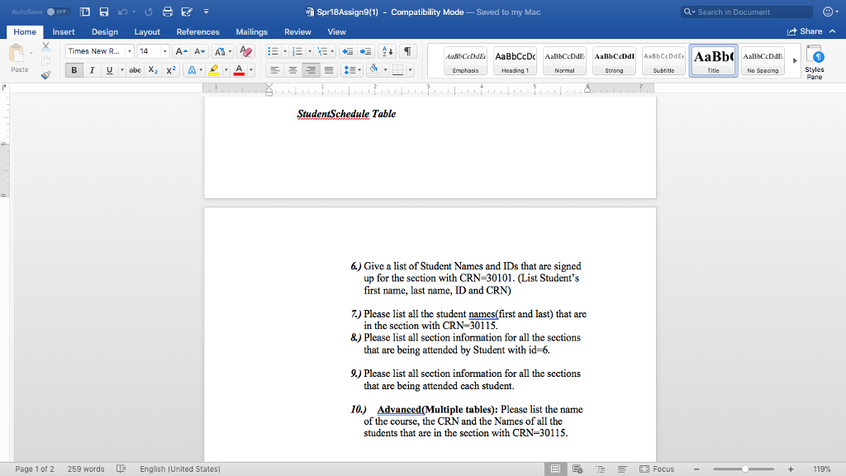Viewport: 846px width, 476px height.
Task: Open the font name dropdown
Action: tap(130, 51)
